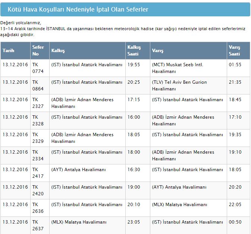251x234 pixels.
Task: Click the blue page title banner
Action: 125,9
